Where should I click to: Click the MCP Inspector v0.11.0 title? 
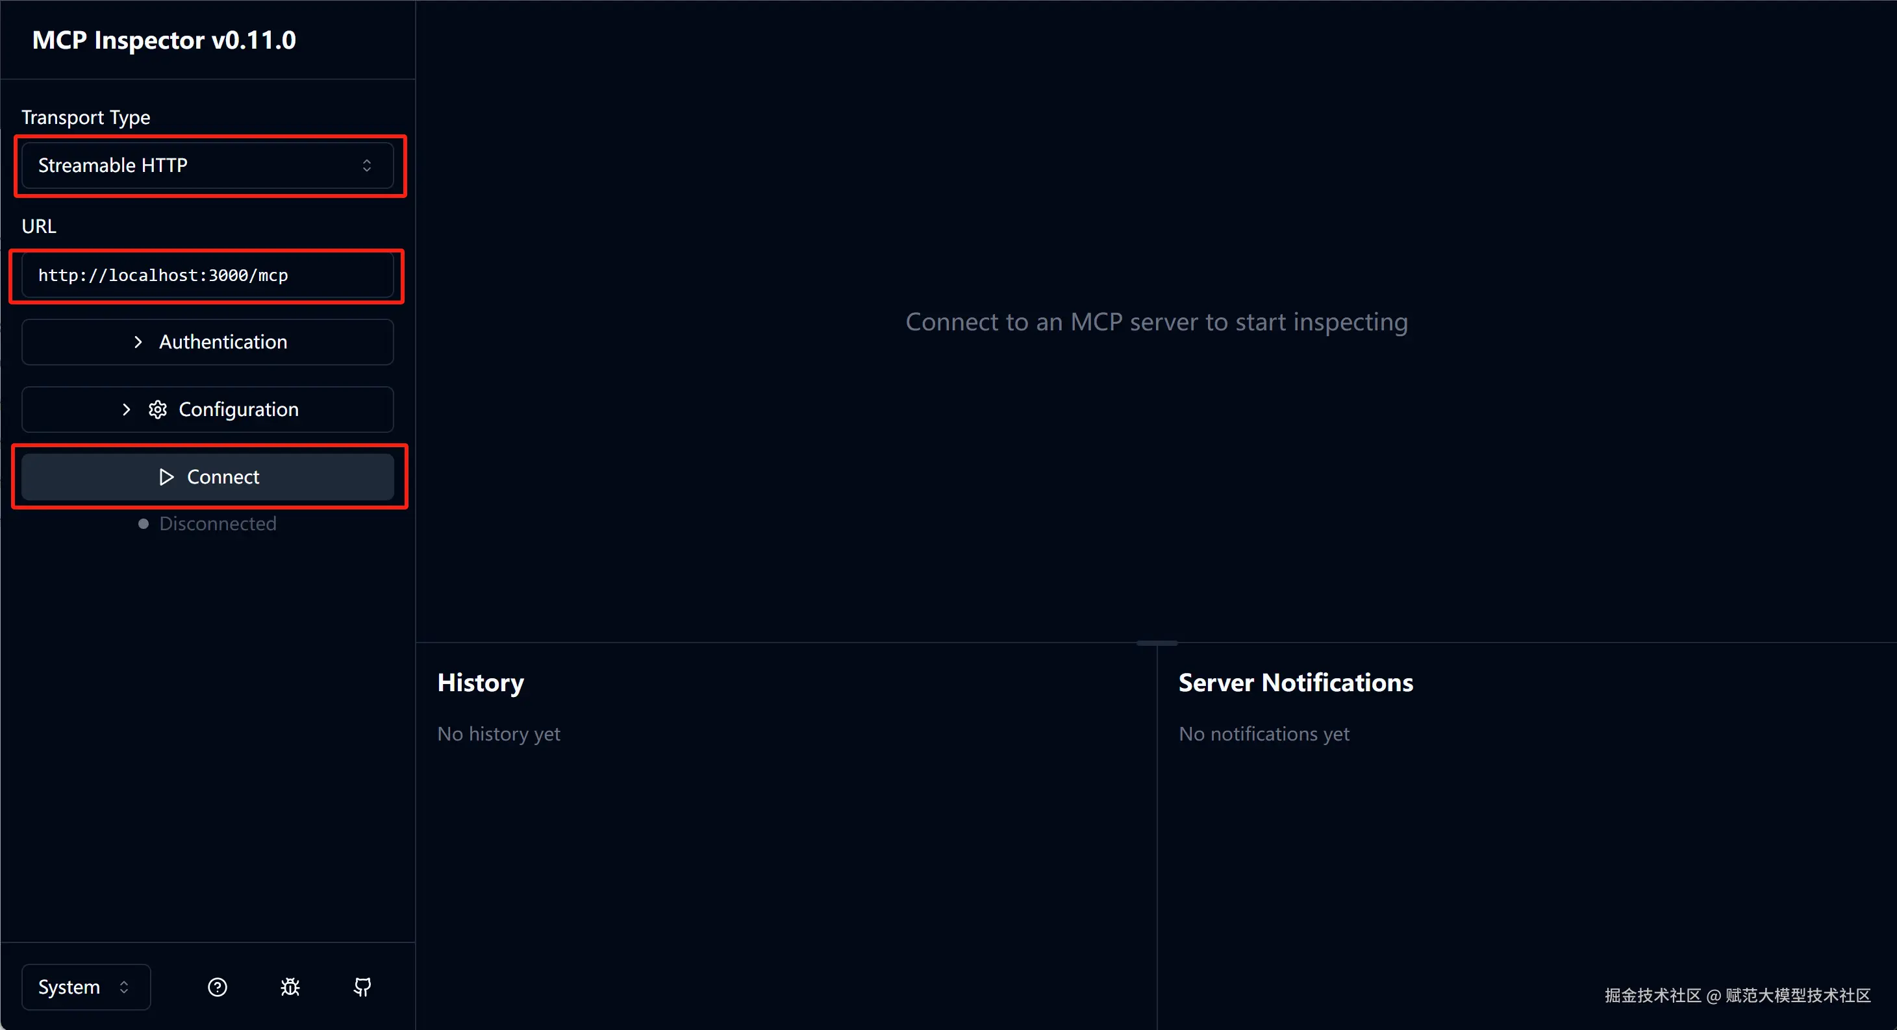click(164, 40)
